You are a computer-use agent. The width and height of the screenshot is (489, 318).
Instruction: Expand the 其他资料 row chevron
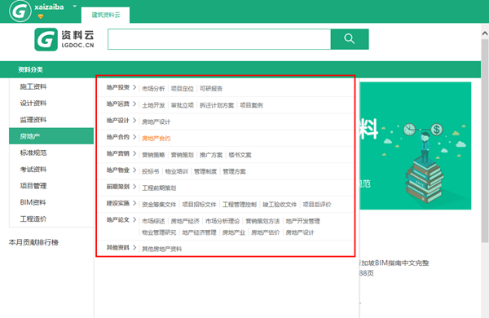click(x=134, y=248)
